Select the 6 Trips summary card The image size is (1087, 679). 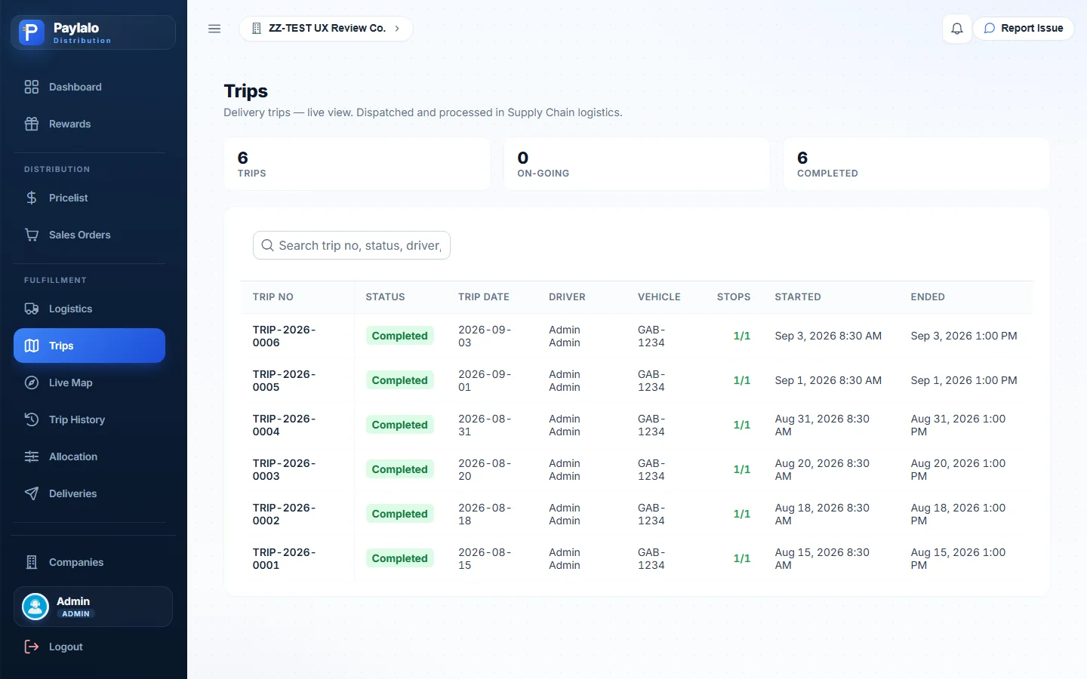tap(357, 164)
